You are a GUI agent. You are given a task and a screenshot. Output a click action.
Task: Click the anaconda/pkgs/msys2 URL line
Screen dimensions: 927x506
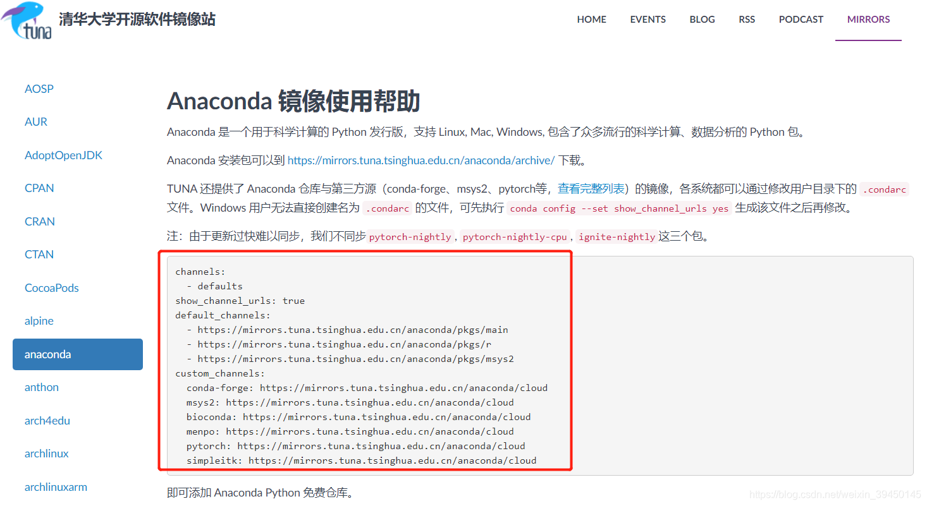(x=350, y=359)
